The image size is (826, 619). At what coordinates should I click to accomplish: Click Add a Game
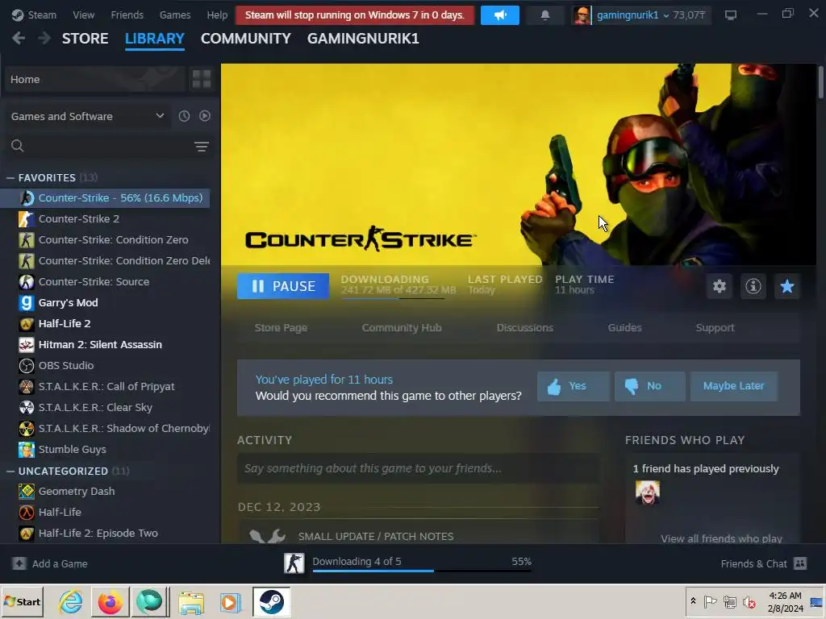pyautogui.click(x=49, y=563)
